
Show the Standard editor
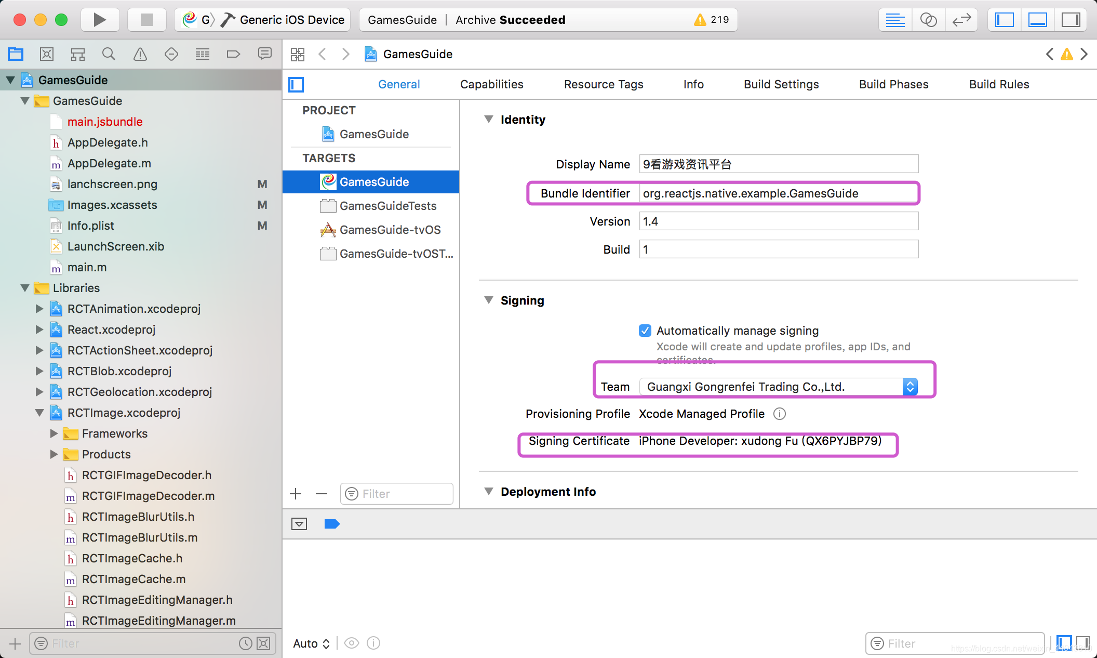[895, 20]
